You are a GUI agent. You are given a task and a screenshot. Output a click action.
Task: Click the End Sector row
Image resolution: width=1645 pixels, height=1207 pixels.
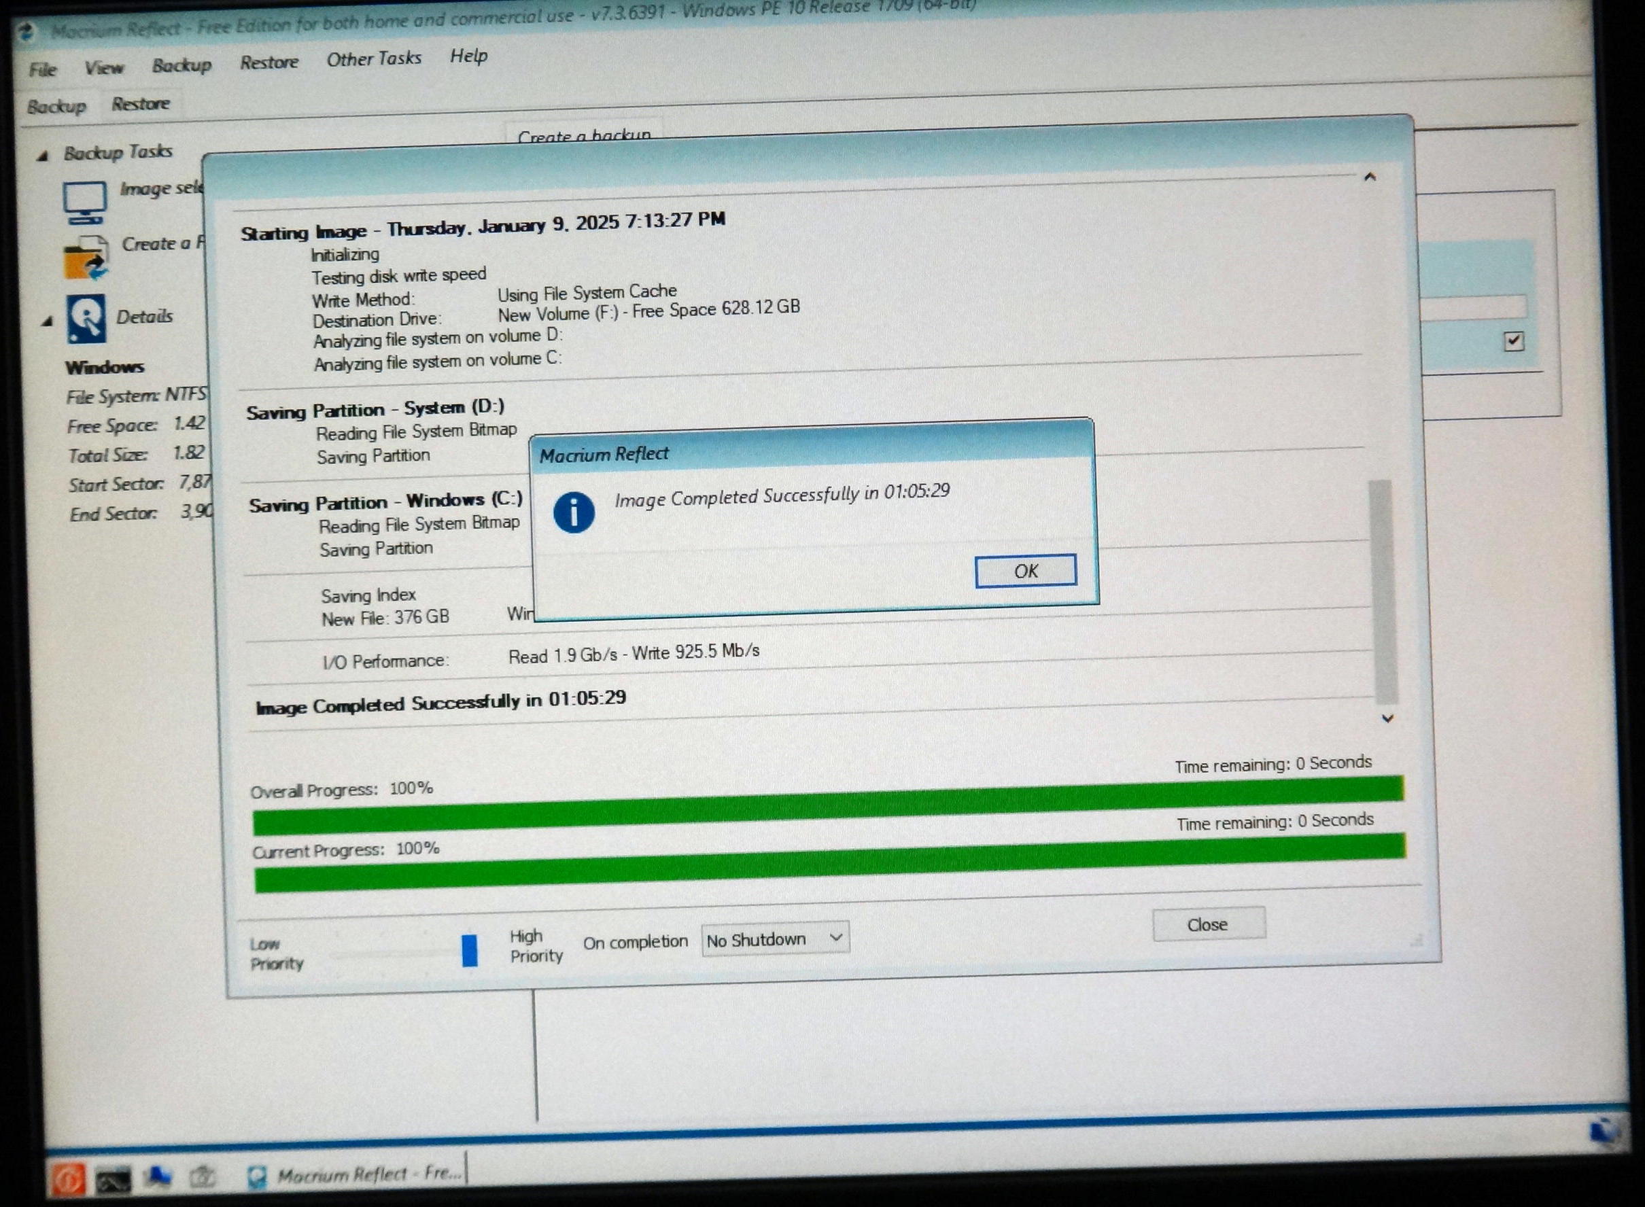pos(141,513)
